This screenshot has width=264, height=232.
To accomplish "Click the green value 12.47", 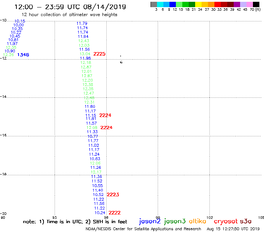I will 88,93.
